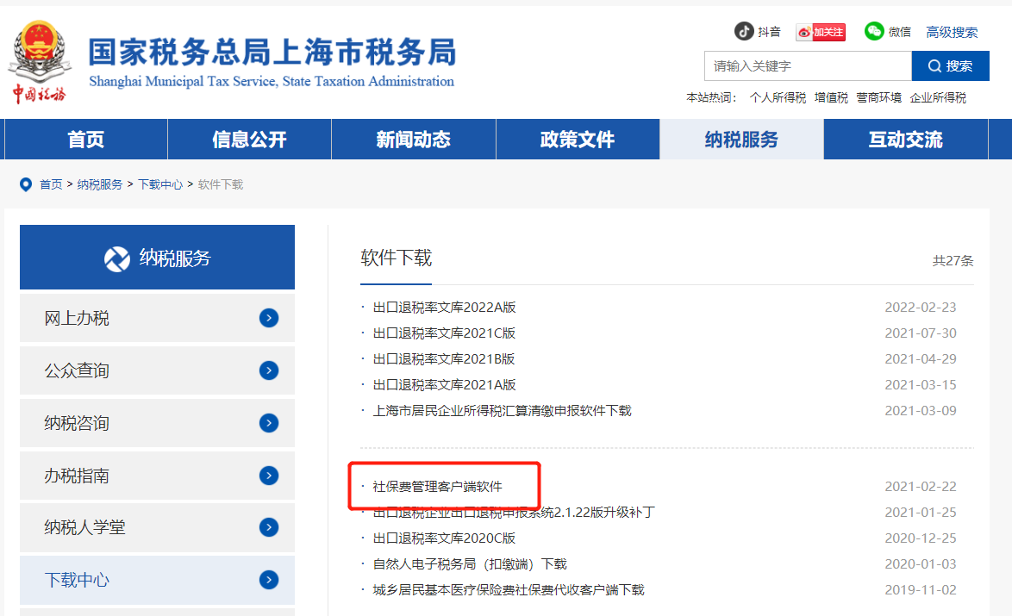Click the magnifier 搜索 search button
The height and width of the screenshot is (616, 1012).
[948, 66]
